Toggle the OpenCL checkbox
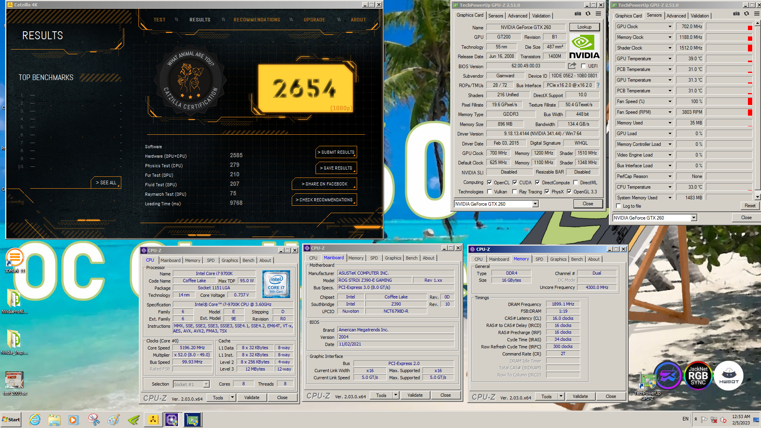The height and width of the screenshot is (428, 761). [x=489, y=183]
